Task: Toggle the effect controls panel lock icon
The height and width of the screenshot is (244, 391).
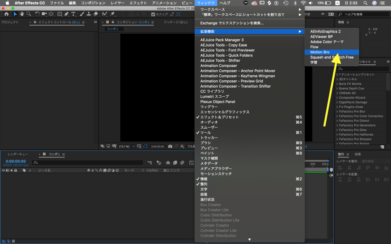Action: pyautogui.click(x=35, y=22)
